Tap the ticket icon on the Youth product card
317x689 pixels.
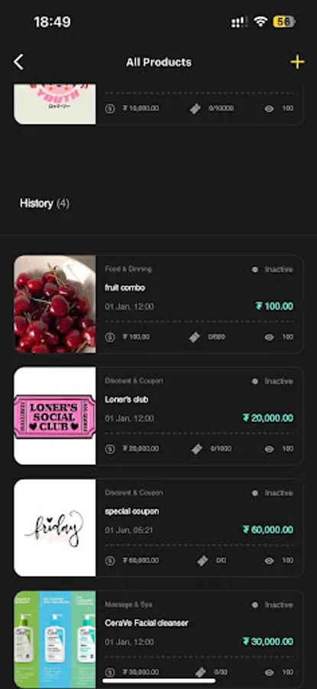point(196,109)
